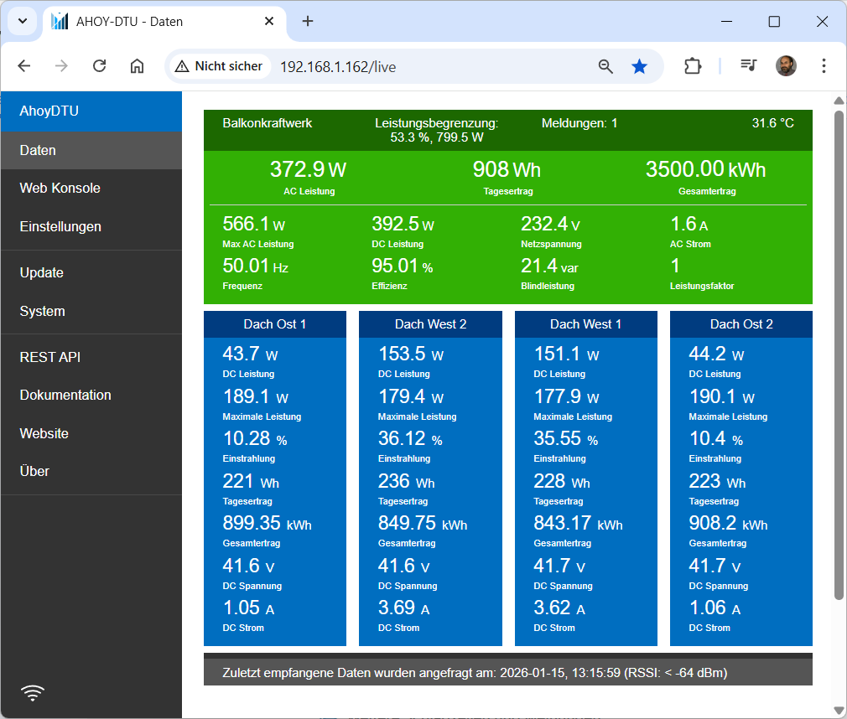
Task: Open the REST API link
Action: pyautogui.click(x=50, y=357)
